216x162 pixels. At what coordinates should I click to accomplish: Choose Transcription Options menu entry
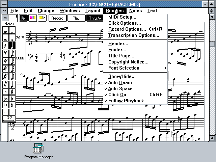135,35
